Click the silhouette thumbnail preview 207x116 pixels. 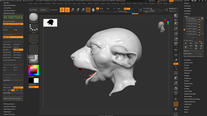tap(50, 23)
